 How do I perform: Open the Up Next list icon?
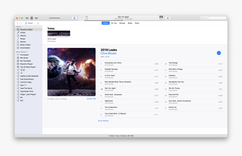tap(168, 18)
